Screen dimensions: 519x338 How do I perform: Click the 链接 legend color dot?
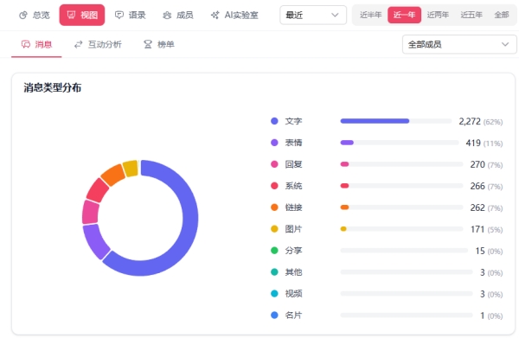tap(274, 207)
